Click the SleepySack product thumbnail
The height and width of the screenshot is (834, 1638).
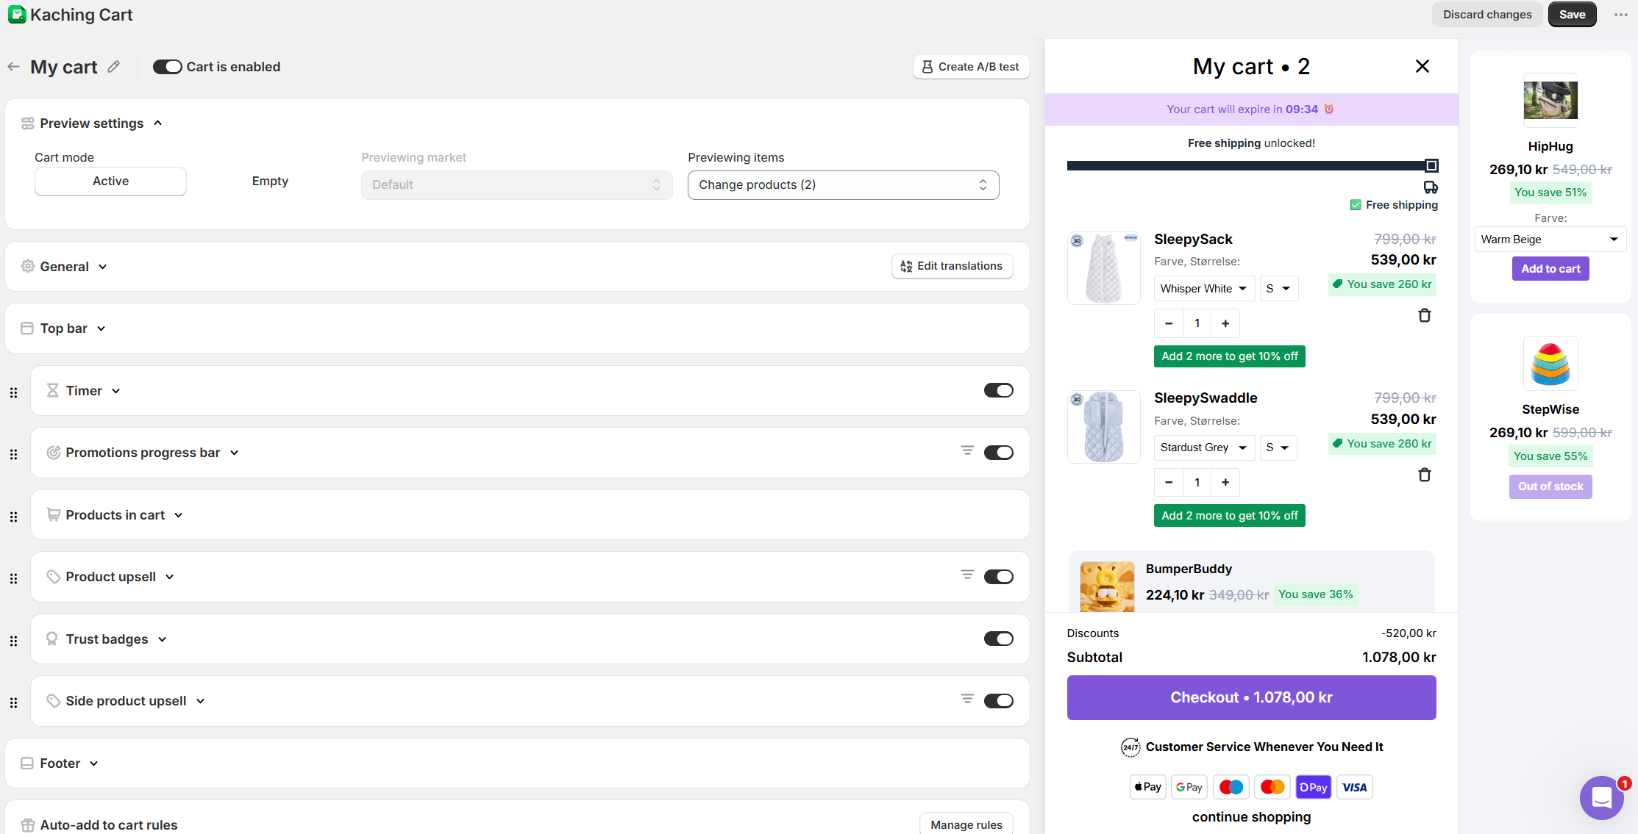pyautogui.click(x=1103, y=268)
